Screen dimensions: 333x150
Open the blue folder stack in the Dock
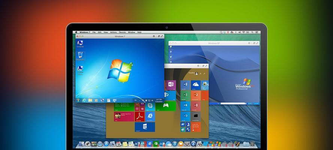point(246,144)
